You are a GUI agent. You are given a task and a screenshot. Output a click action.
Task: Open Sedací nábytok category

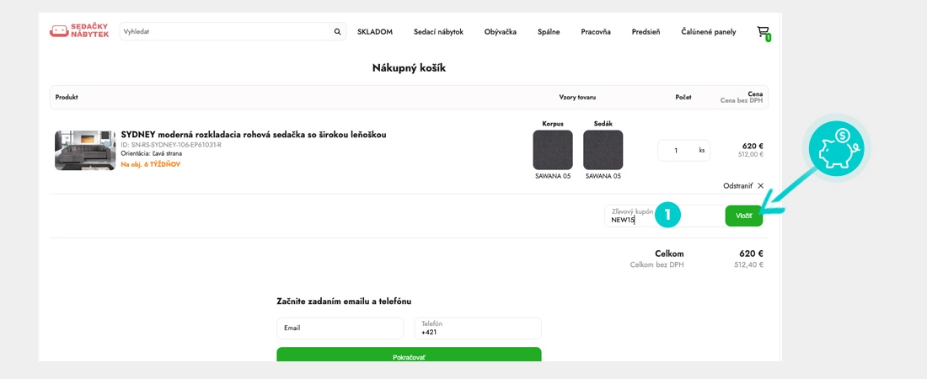click(438, 32)
